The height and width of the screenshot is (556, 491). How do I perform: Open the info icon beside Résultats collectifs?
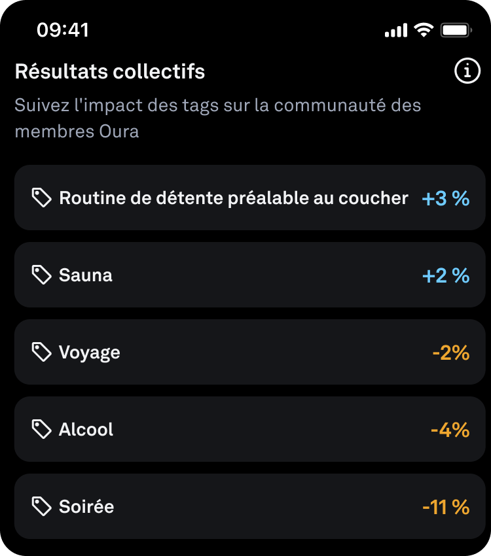pos(467,72)
